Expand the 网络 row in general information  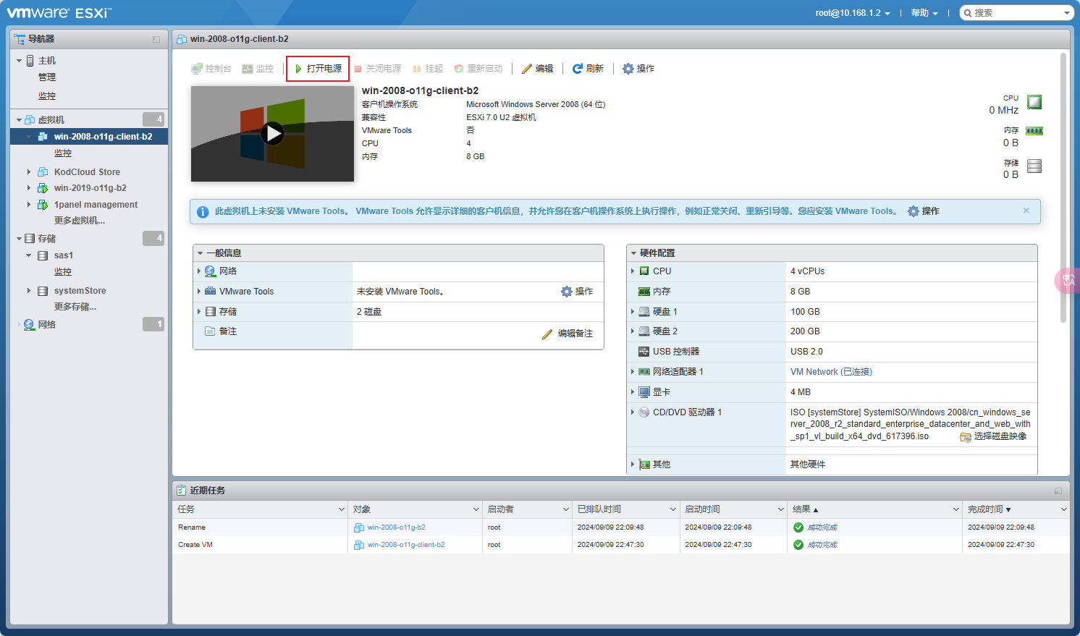pos(198,271)
